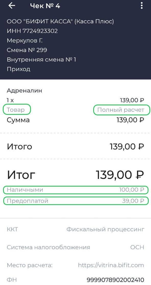Click the ИНН 7724923302 line

coord(32,31)
